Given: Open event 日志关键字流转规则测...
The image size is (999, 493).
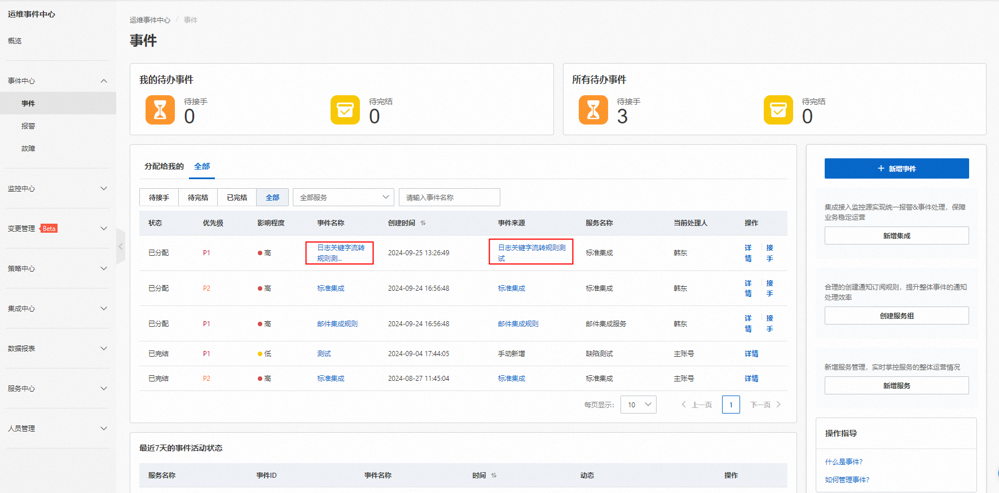Looking at the screenshot, I should [x=341, y=253].
